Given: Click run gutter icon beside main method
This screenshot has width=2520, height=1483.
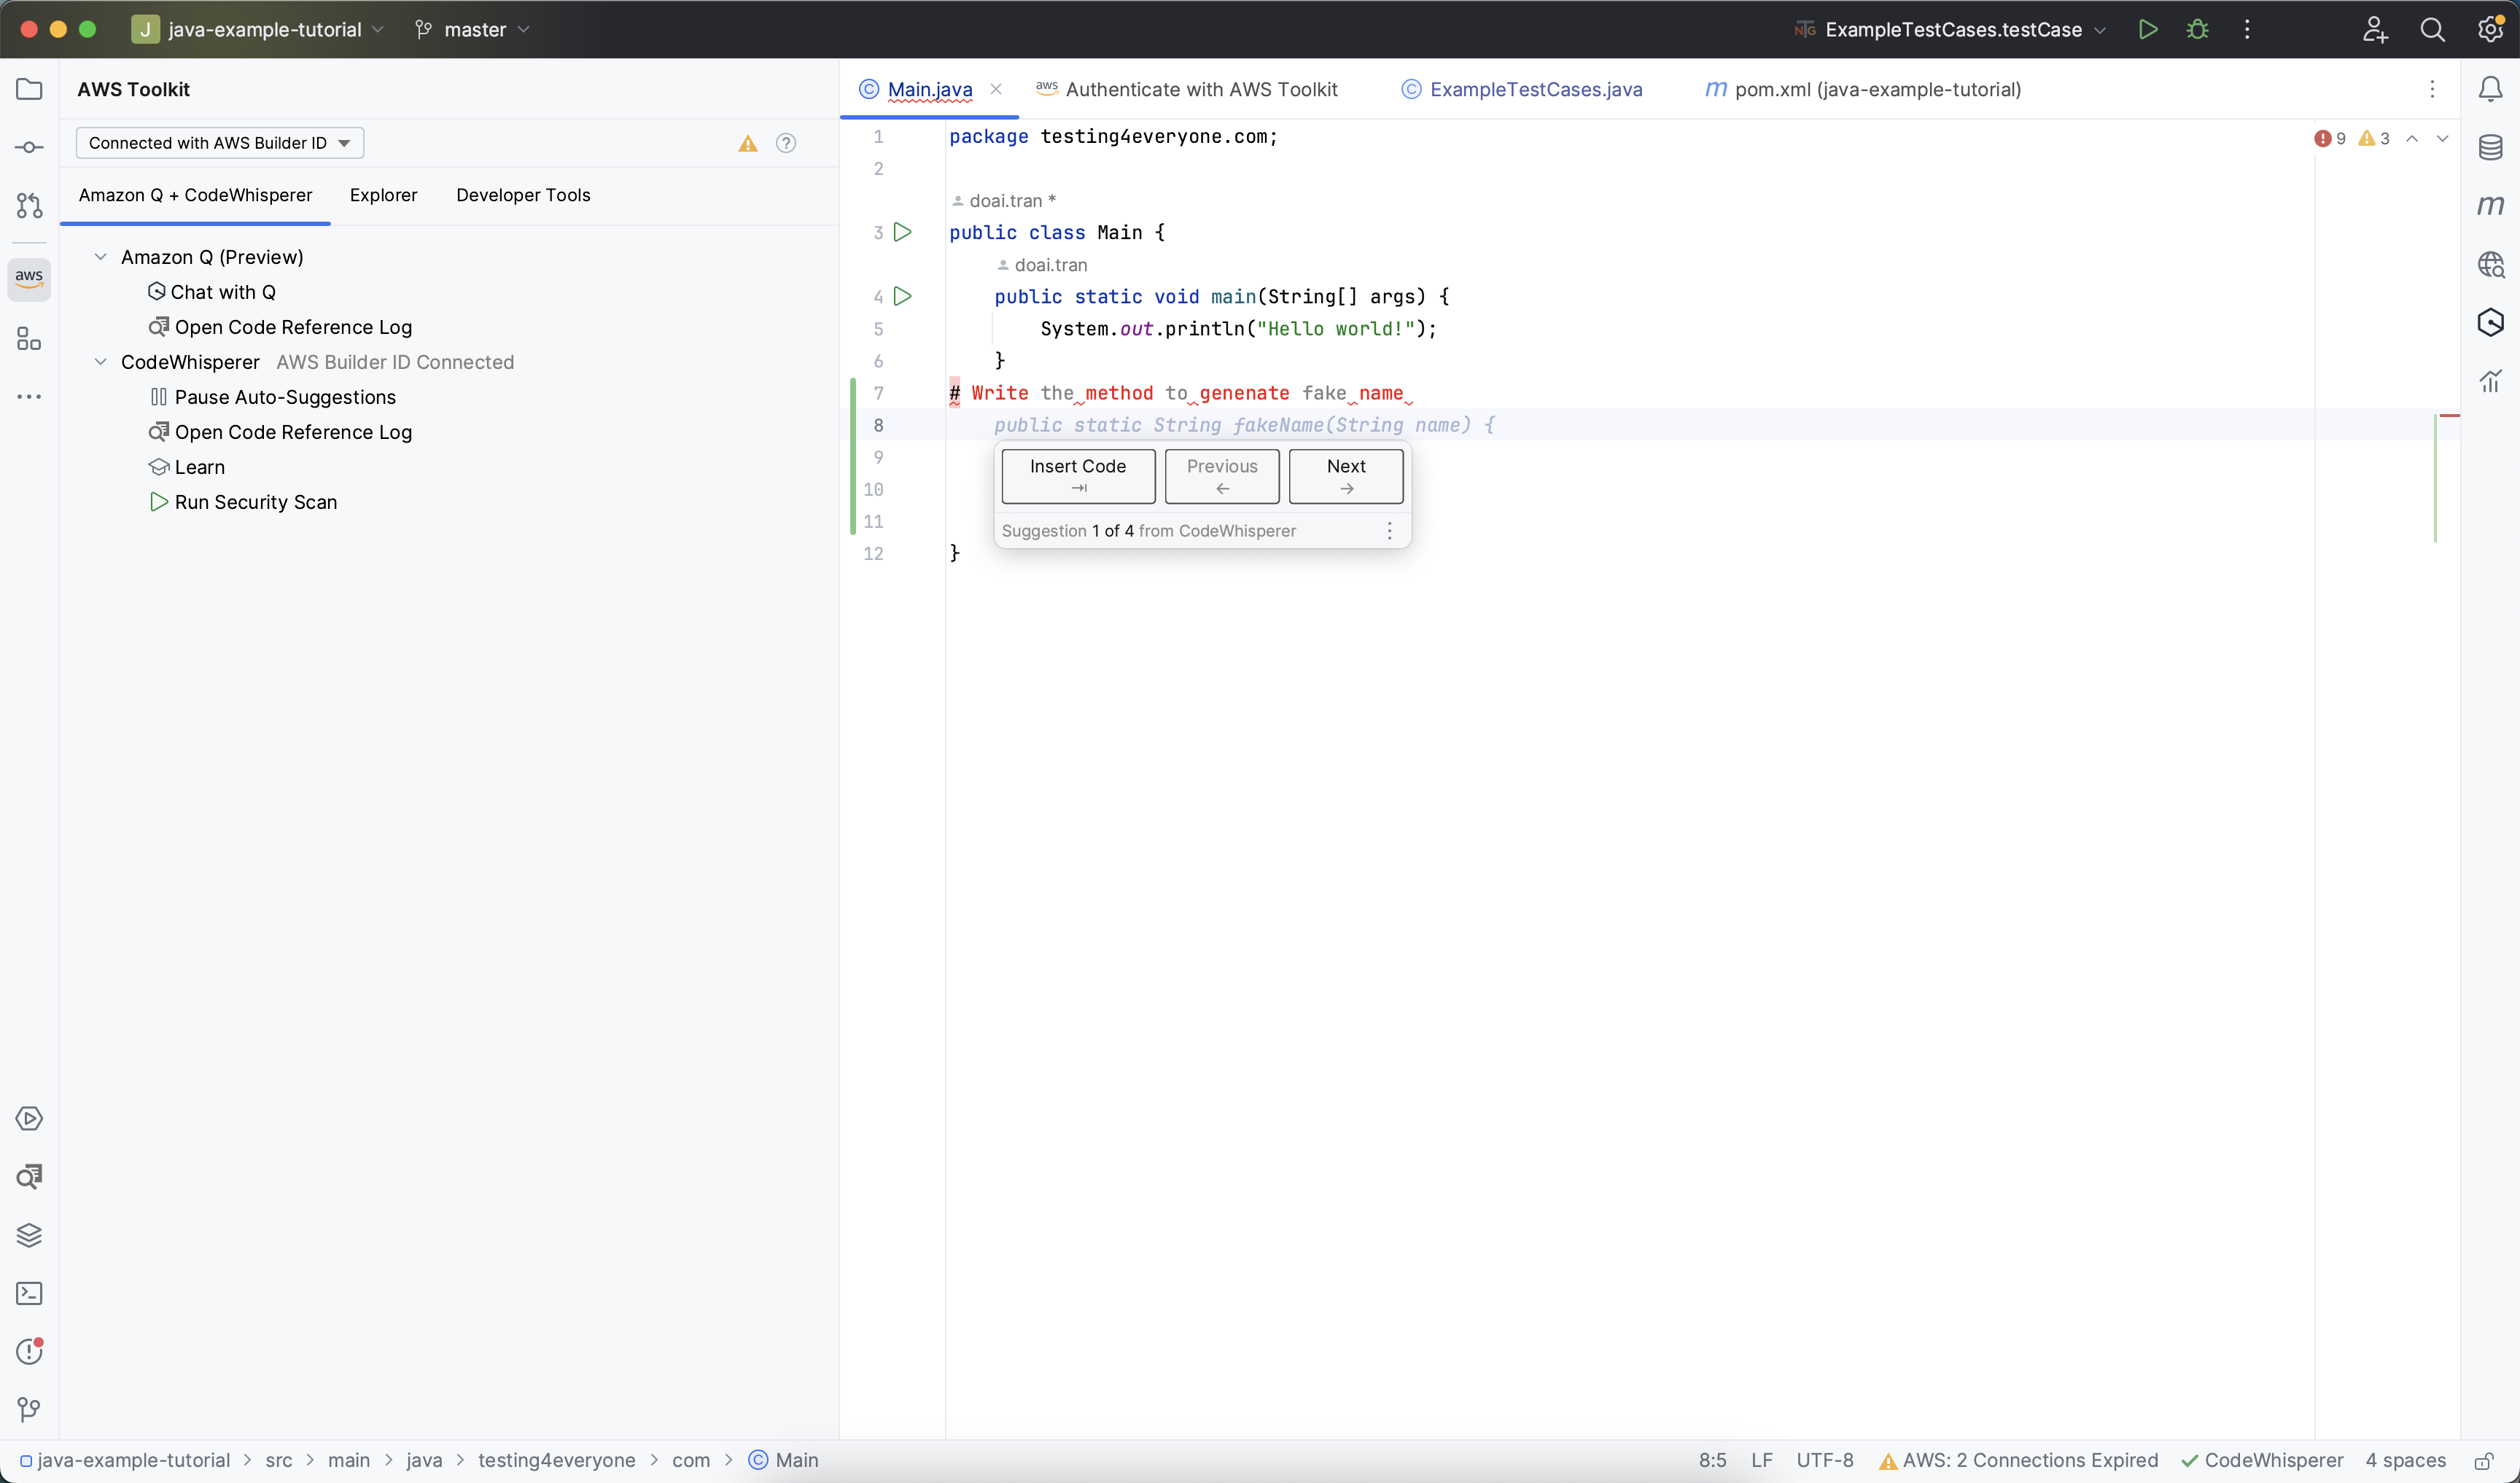Looking at the screenshot, I should pos(902,296).
